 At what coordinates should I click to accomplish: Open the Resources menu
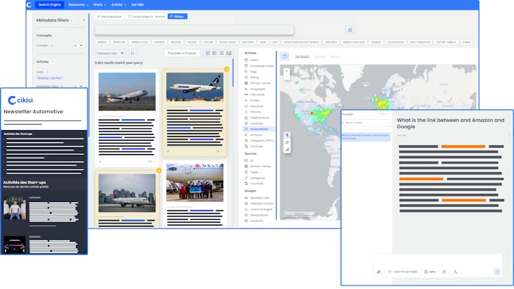click(78, 5)
